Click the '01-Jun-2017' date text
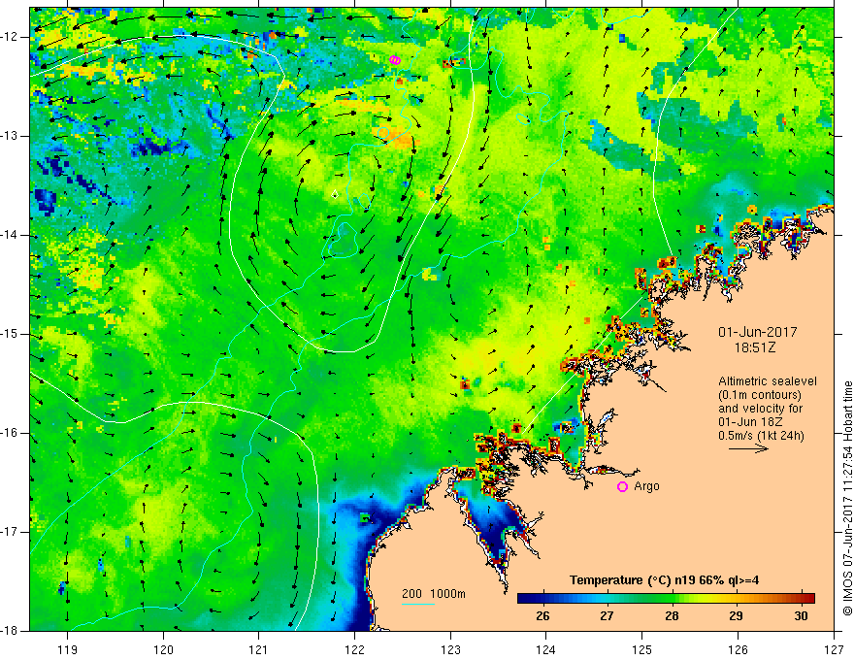This screenshot has height=660, width=854. pyautogui.click(x=758, y=332)
